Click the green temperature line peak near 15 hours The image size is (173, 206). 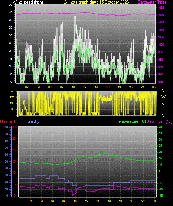pyautogui.click(x=105, y=153)
